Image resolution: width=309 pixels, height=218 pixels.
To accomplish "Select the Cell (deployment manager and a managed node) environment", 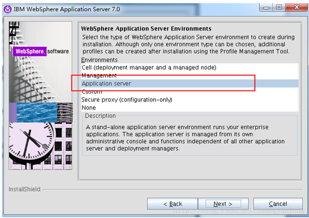I will (190, 68).
